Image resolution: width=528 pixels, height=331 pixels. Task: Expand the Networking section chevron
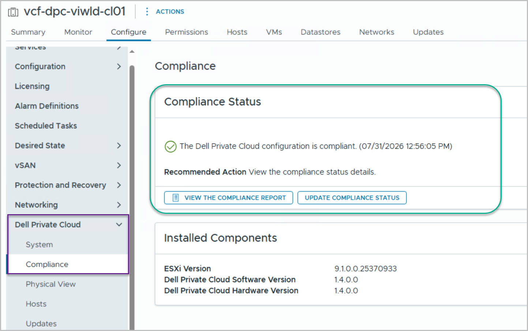pyautogui.click(x=119, y=205)
